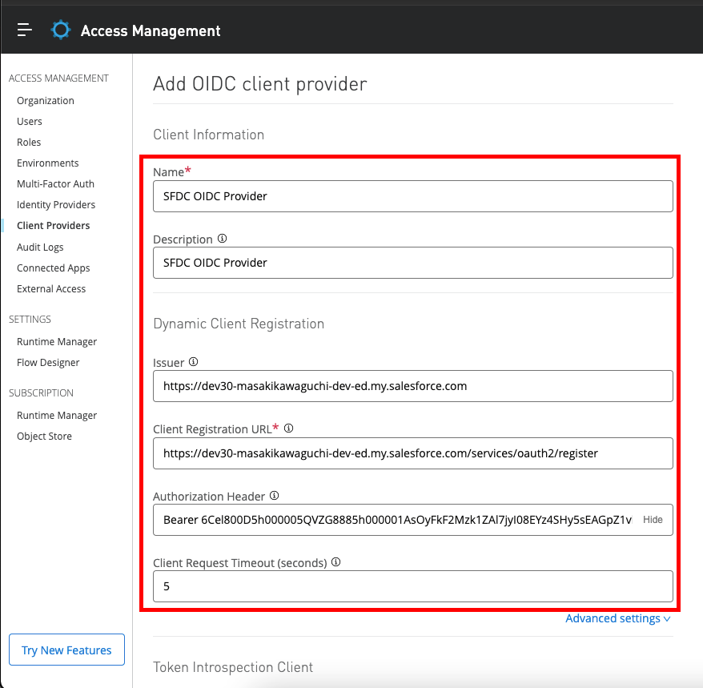Click info icon beside Client Registration URL
Viewport: 703px width, 688px height.
(x=289, y=428)
